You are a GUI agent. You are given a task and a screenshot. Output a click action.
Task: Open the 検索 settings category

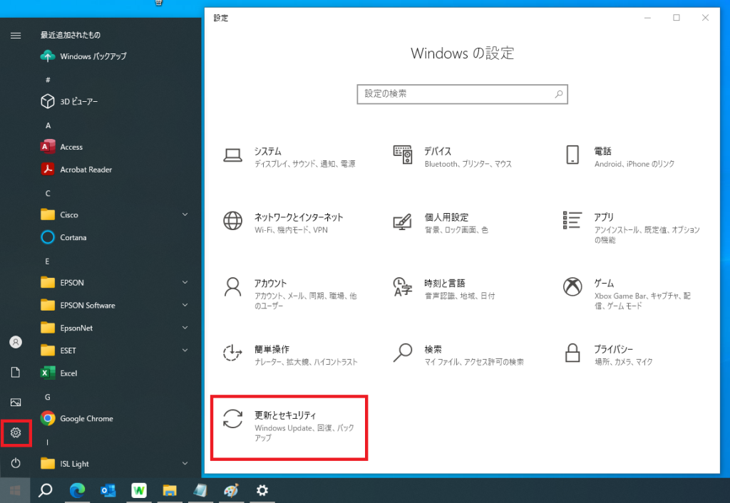point(458,355)
